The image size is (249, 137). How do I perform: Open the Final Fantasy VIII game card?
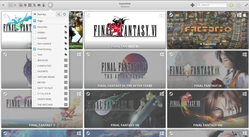[x=208, y=109]
